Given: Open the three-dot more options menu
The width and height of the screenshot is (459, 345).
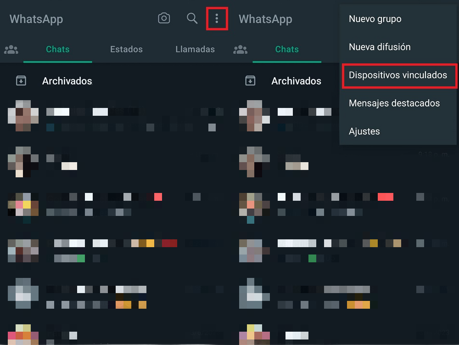Looking at the screenshot, I should click(217, 19).
